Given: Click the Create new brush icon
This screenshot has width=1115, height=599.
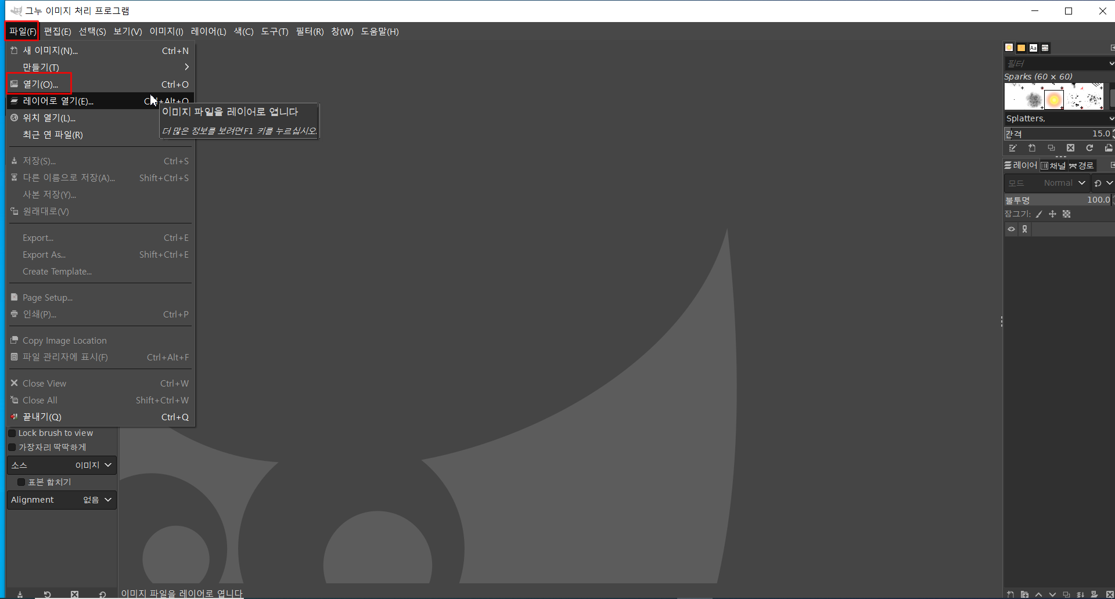Looking at the screenshot, I should 1032,148.
